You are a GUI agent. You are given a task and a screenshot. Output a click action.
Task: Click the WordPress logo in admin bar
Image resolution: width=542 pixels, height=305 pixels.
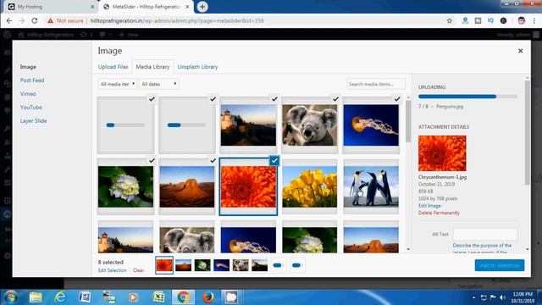[x=8, y=35]
